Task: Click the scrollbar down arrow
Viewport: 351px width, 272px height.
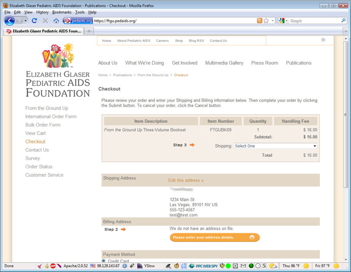Action: [x=346, y=260]
